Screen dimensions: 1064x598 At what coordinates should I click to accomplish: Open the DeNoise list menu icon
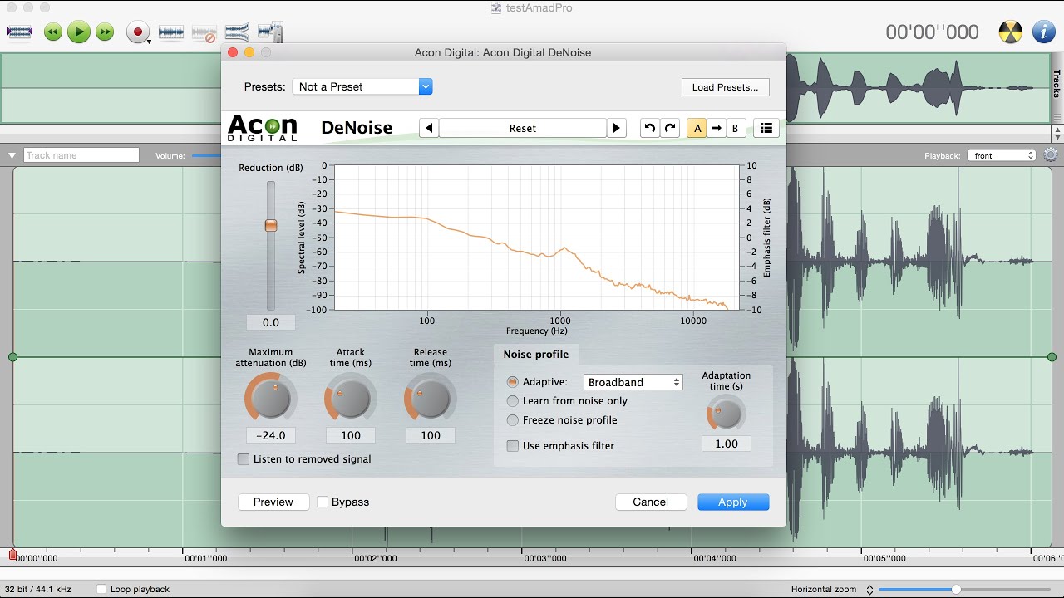tap(766, 128)
